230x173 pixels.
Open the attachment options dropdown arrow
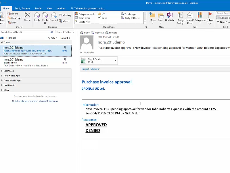coord(116,61)
